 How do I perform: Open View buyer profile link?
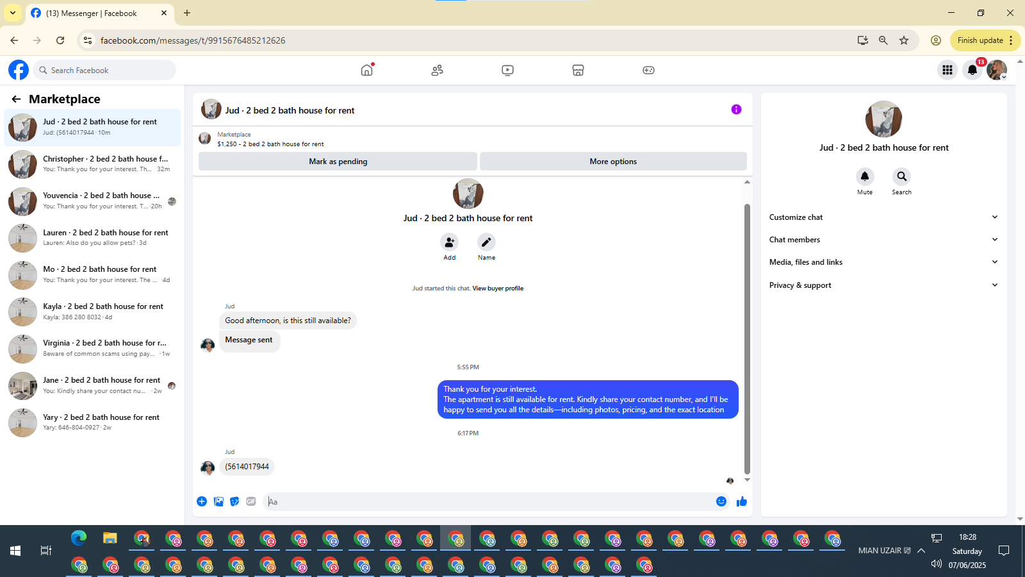498,288
